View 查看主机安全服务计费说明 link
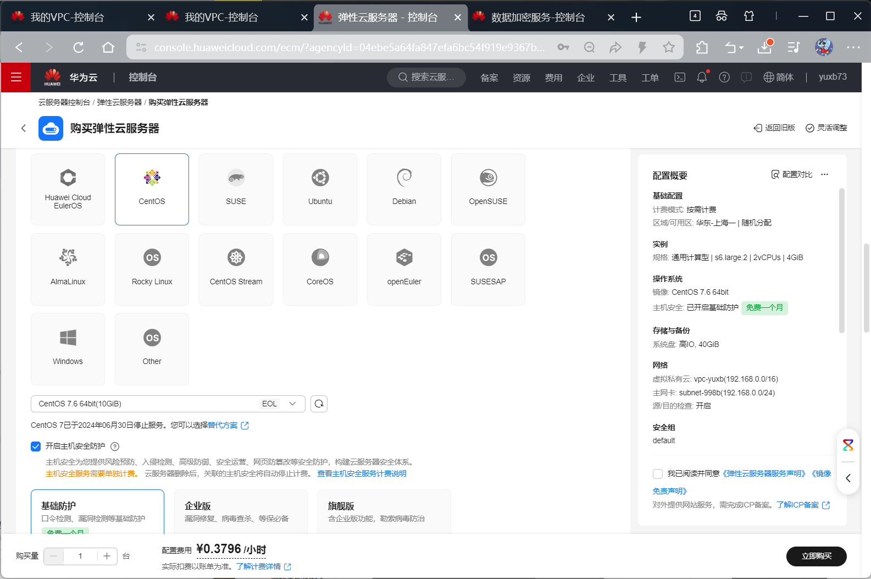 pyautogui.click(x=362, y=473)
